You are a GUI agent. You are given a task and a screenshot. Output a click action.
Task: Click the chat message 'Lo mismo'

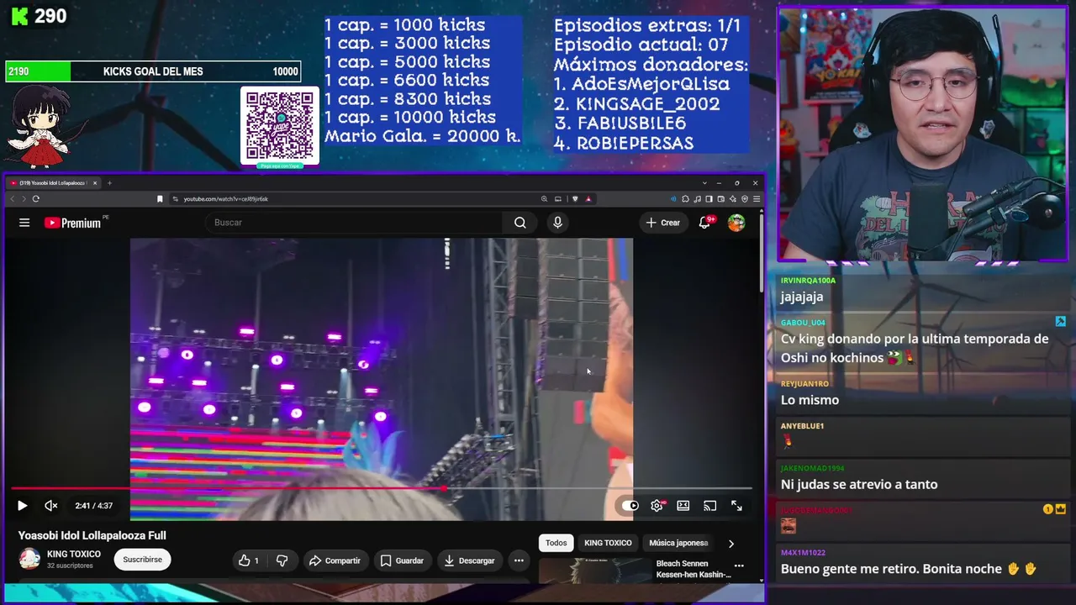point(810,400)
